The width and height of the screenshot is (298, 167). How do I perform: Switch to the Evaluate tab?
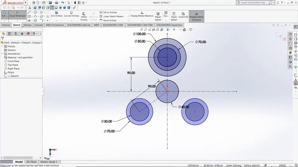click(x=39, y=25)
